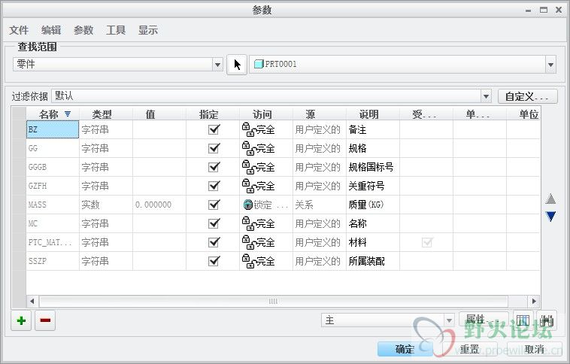
Task: Click the locked padlock icon in MASS row
Action: click(247, 205)
